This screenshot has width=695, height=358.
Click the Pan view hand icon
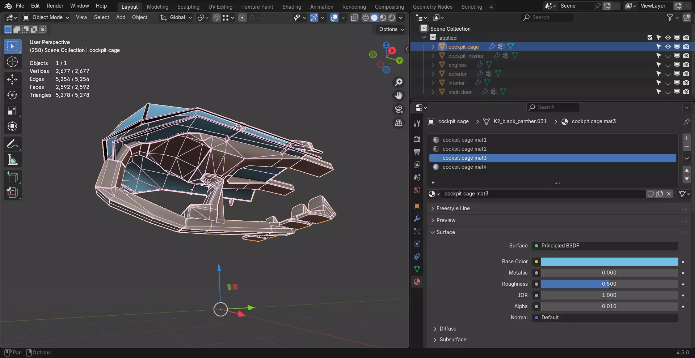click(399, 96)
